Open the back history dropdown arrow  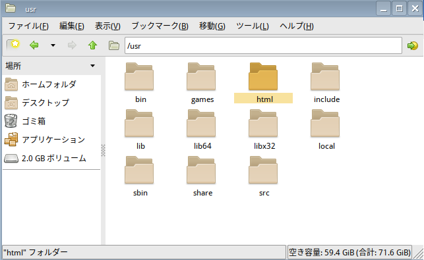click(x=53, y=45)
